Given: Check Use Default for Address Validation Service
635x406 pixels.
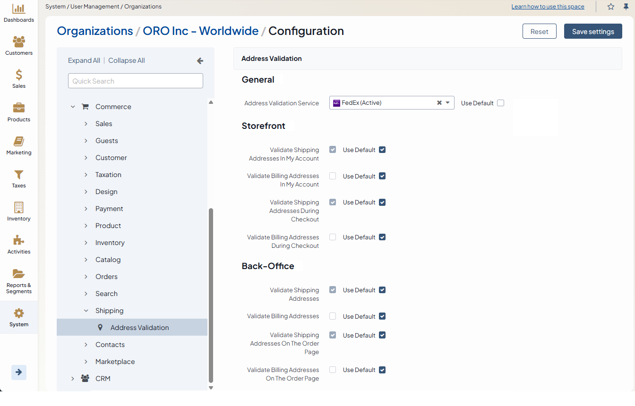Looking at the screenshot, I should (x=501, y=103).
